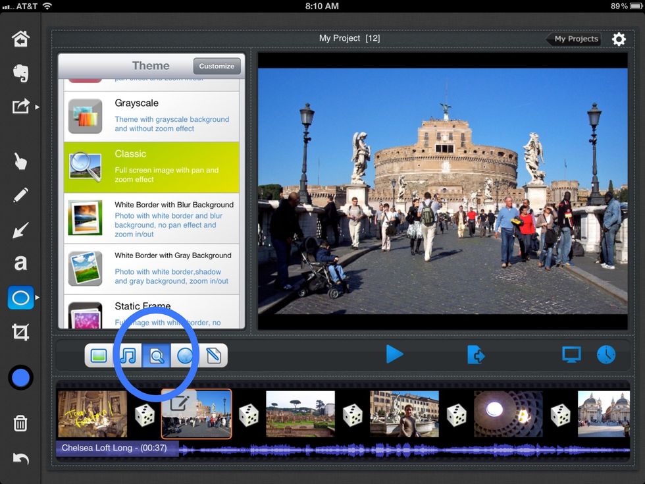
Task: Select the Static Frame theme
Action: [151, 309]
